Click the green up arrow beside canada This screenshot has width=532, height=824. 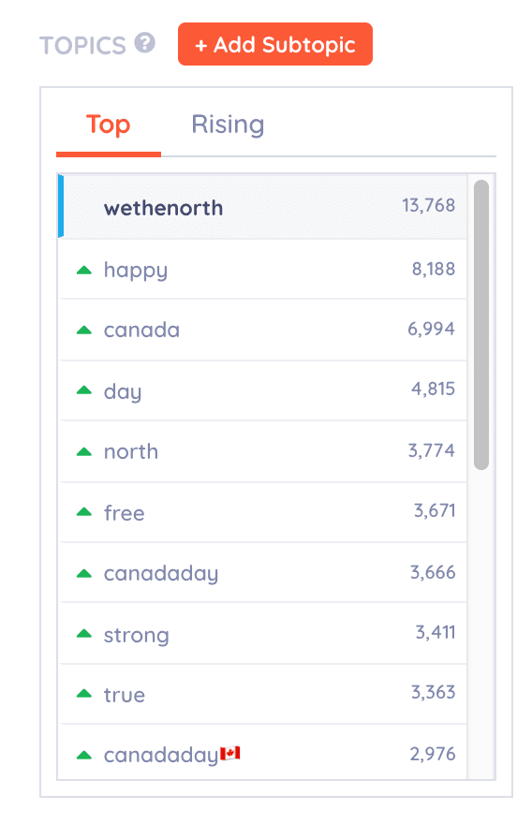[84, 330]
